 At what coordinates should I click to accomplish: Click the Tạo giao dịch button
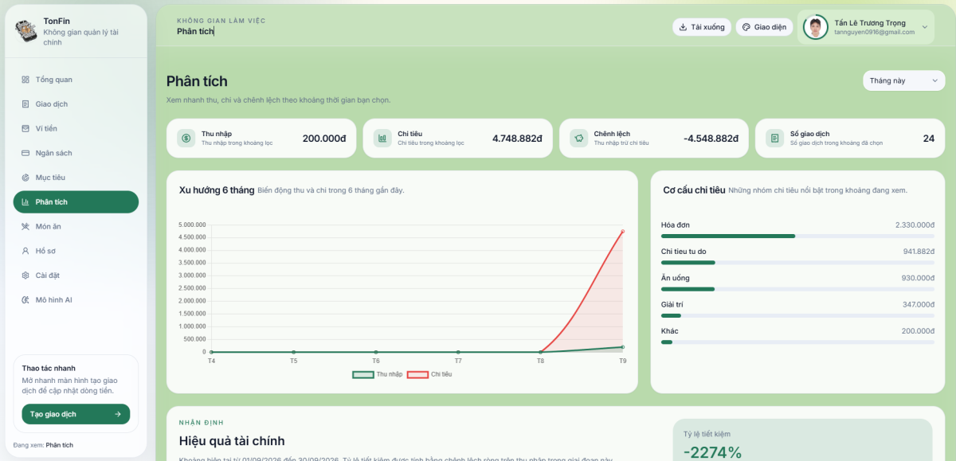pos(76,414)
